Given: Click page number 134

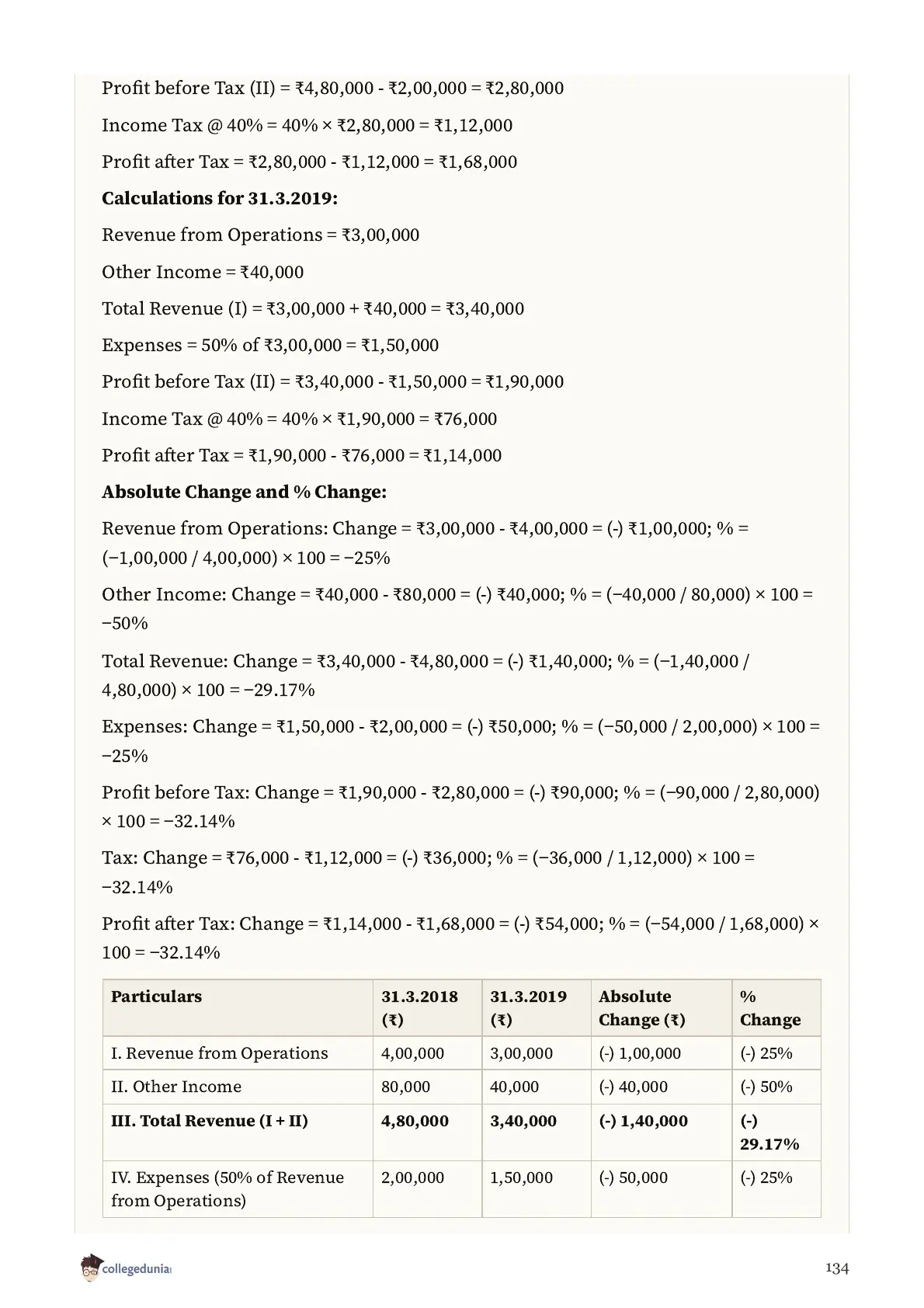Looking at the screenshot, I should [x=837, y=1268].
